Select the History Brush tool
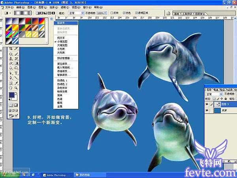The image size is (237, 178). 16,59
